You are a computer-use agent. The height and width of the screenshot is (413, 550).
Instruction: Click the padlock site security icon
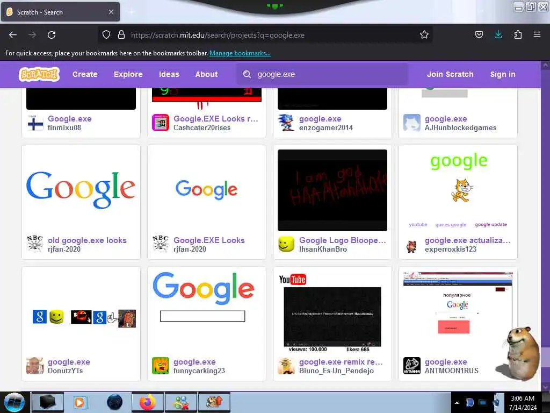coord(121,34)
